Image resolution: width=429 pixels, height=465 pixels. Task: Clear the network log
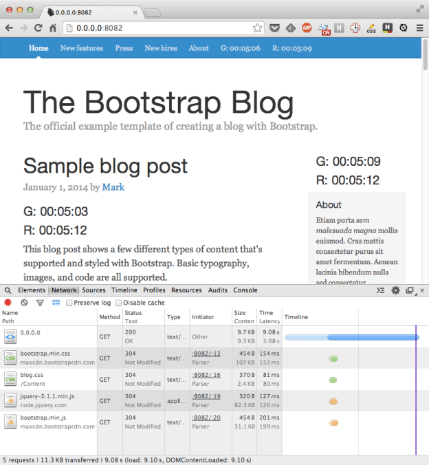click(x=24, y=303)
